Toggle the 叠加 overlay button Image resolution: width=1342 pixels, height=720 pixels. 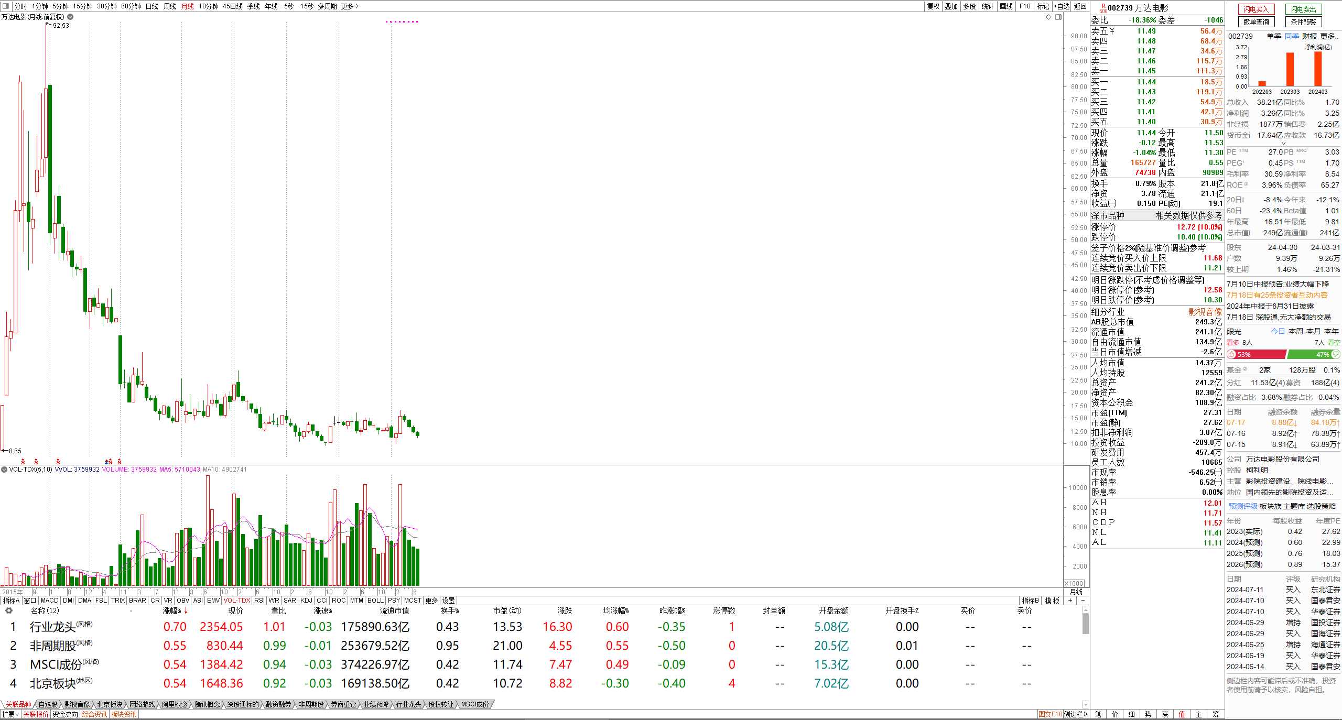click(x=951, y=6)
